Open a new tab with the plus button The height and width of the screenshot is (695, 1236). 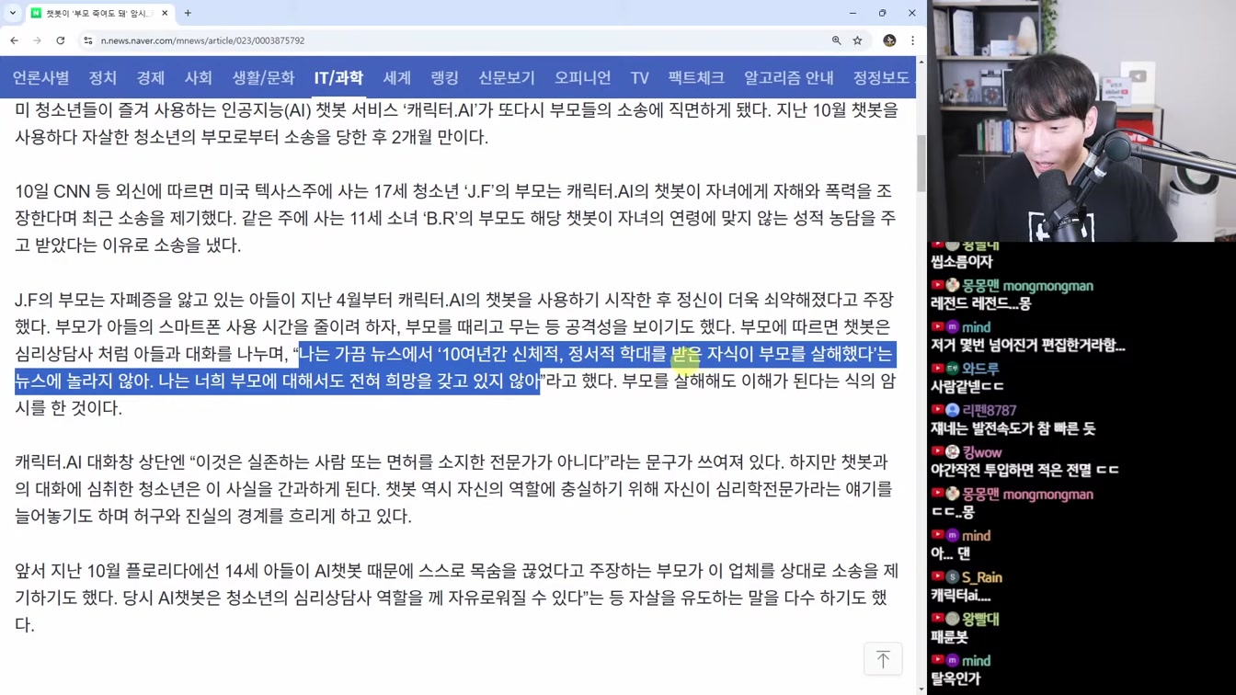coord(188,13)
